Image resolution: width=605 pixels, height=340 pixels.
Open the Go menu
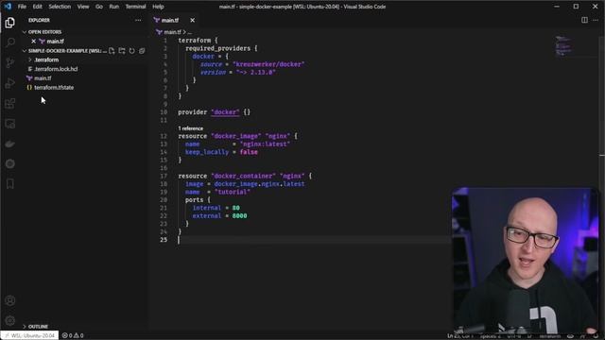click(x=99, y=7)
